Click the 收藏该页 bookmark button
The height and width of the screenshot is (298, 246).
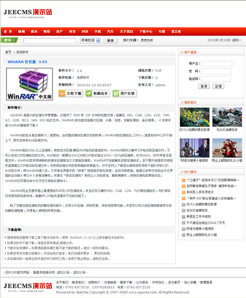click(98, 93)
